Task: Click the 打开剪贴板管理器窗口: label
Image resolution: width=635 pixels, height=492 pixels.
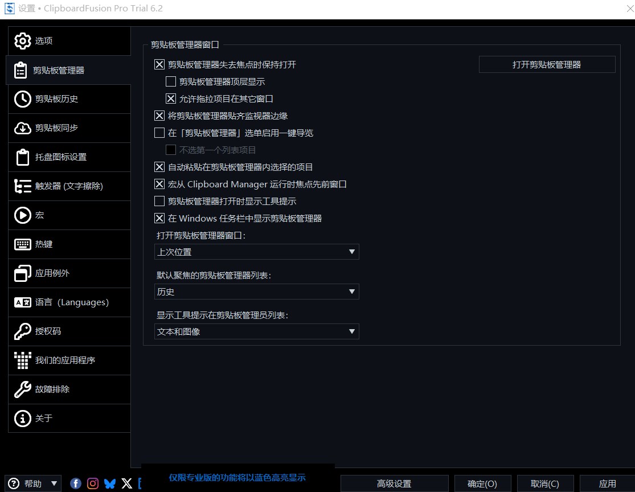Action: 201,235
